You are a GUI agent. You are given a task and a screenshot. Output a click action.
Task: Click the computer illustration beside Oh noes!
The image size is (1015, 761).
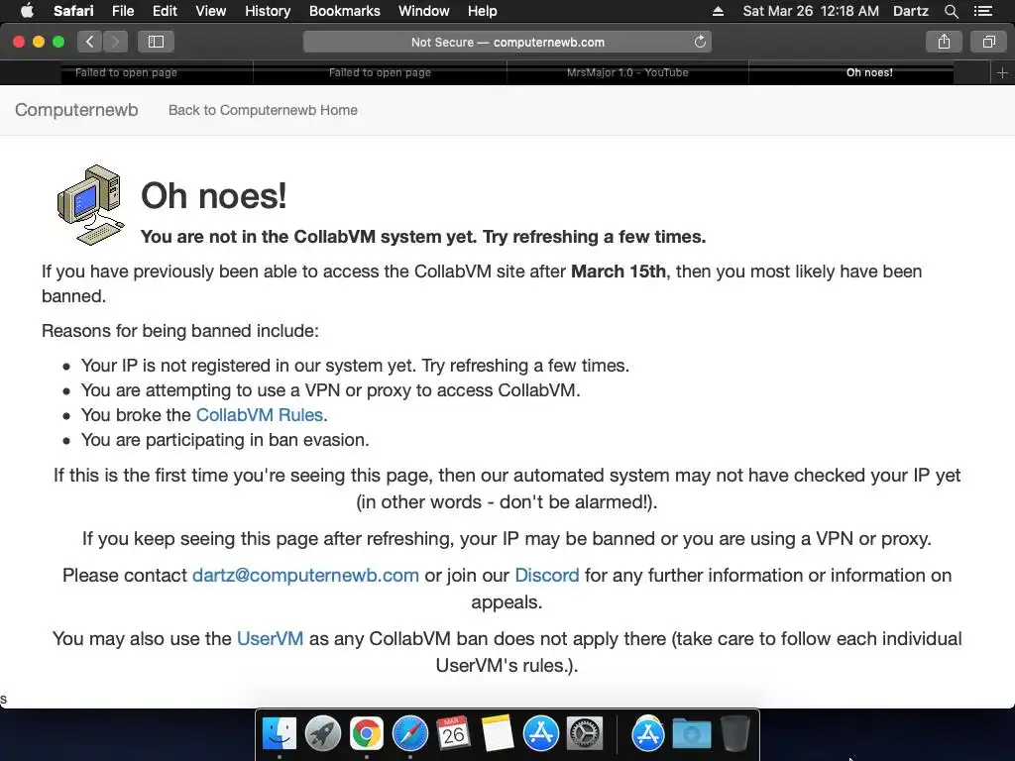90,204
